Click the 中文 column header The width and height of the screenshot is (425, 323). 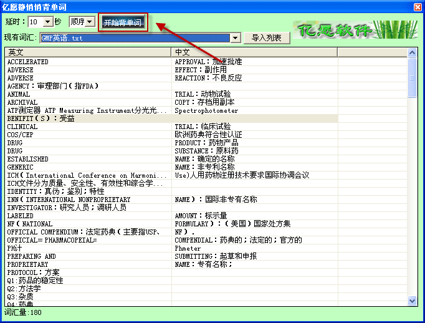click(x=254, y=52)
